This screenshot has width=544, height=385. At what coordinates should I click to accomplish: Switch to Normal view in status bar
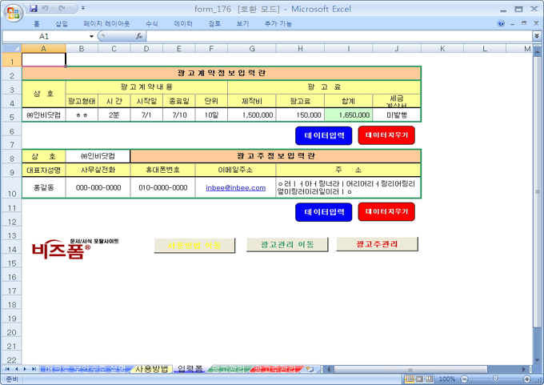(x=410, y=379)
